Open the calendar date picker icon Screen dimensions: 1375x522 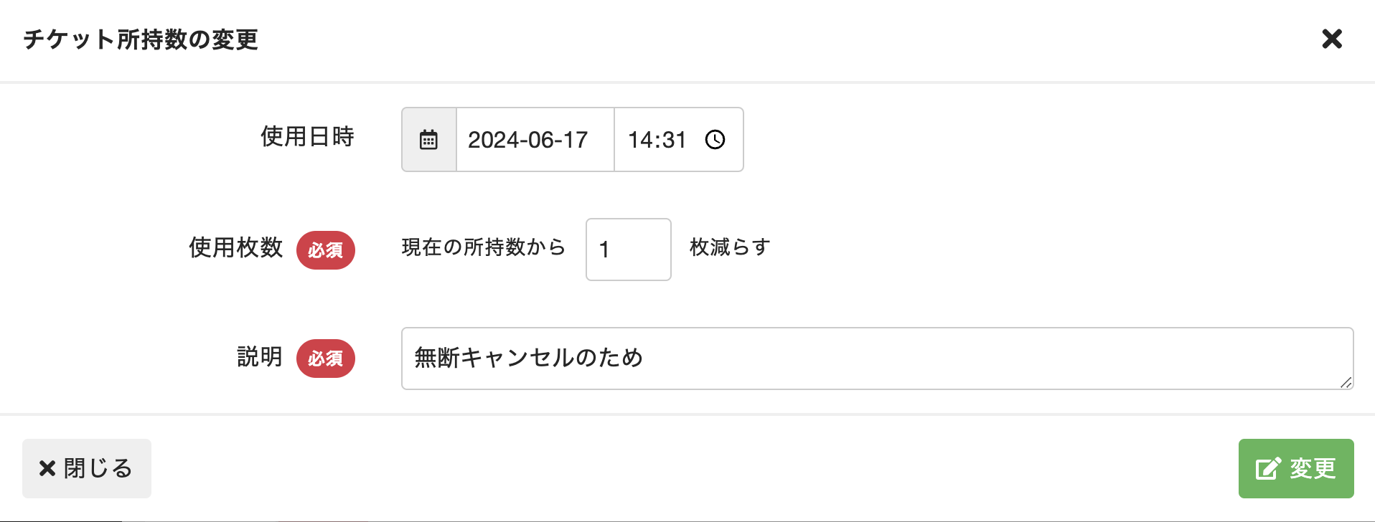click(x=428, y=140)
